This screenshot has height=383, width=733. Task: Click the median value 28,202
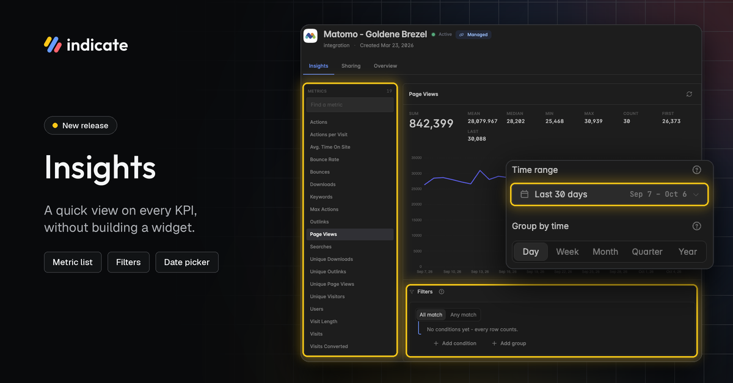516,122
